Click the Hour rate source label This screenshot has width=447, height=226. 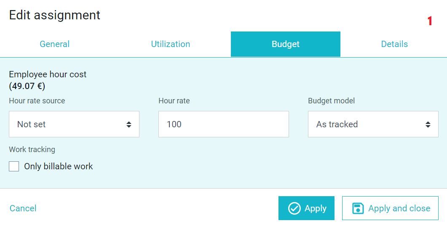click(37, 101)
